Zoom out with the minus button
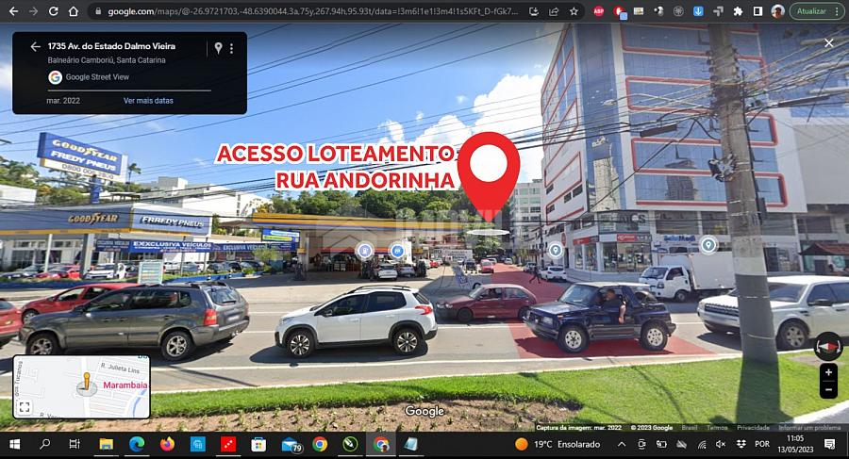849x459 pixels. pyautogui.click(x=828, y=390)
